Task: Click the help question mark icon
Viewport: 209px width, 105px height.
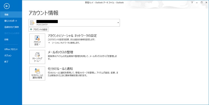Action: point(192,2)
